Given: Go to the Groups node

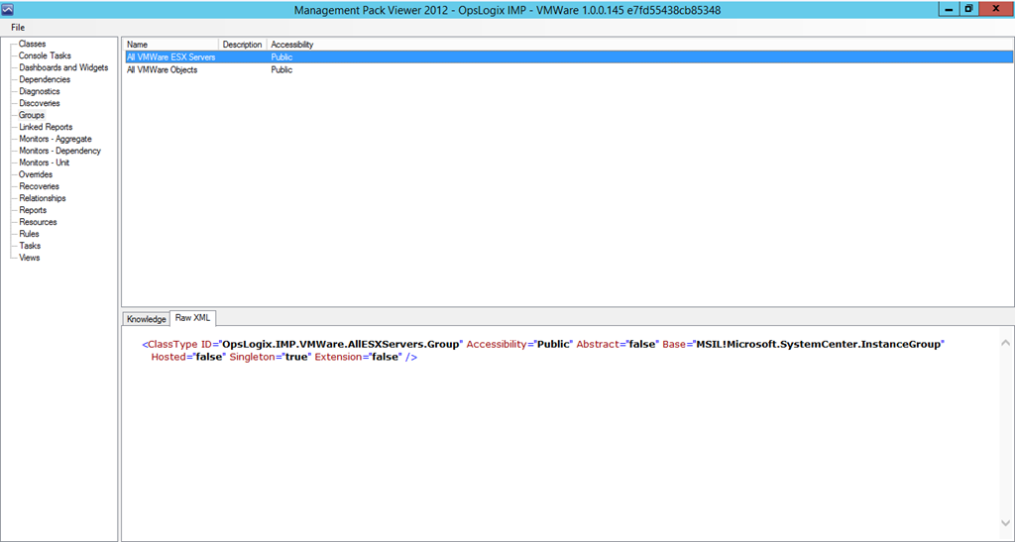Looking at the screenshot, I should coord(32,115).
